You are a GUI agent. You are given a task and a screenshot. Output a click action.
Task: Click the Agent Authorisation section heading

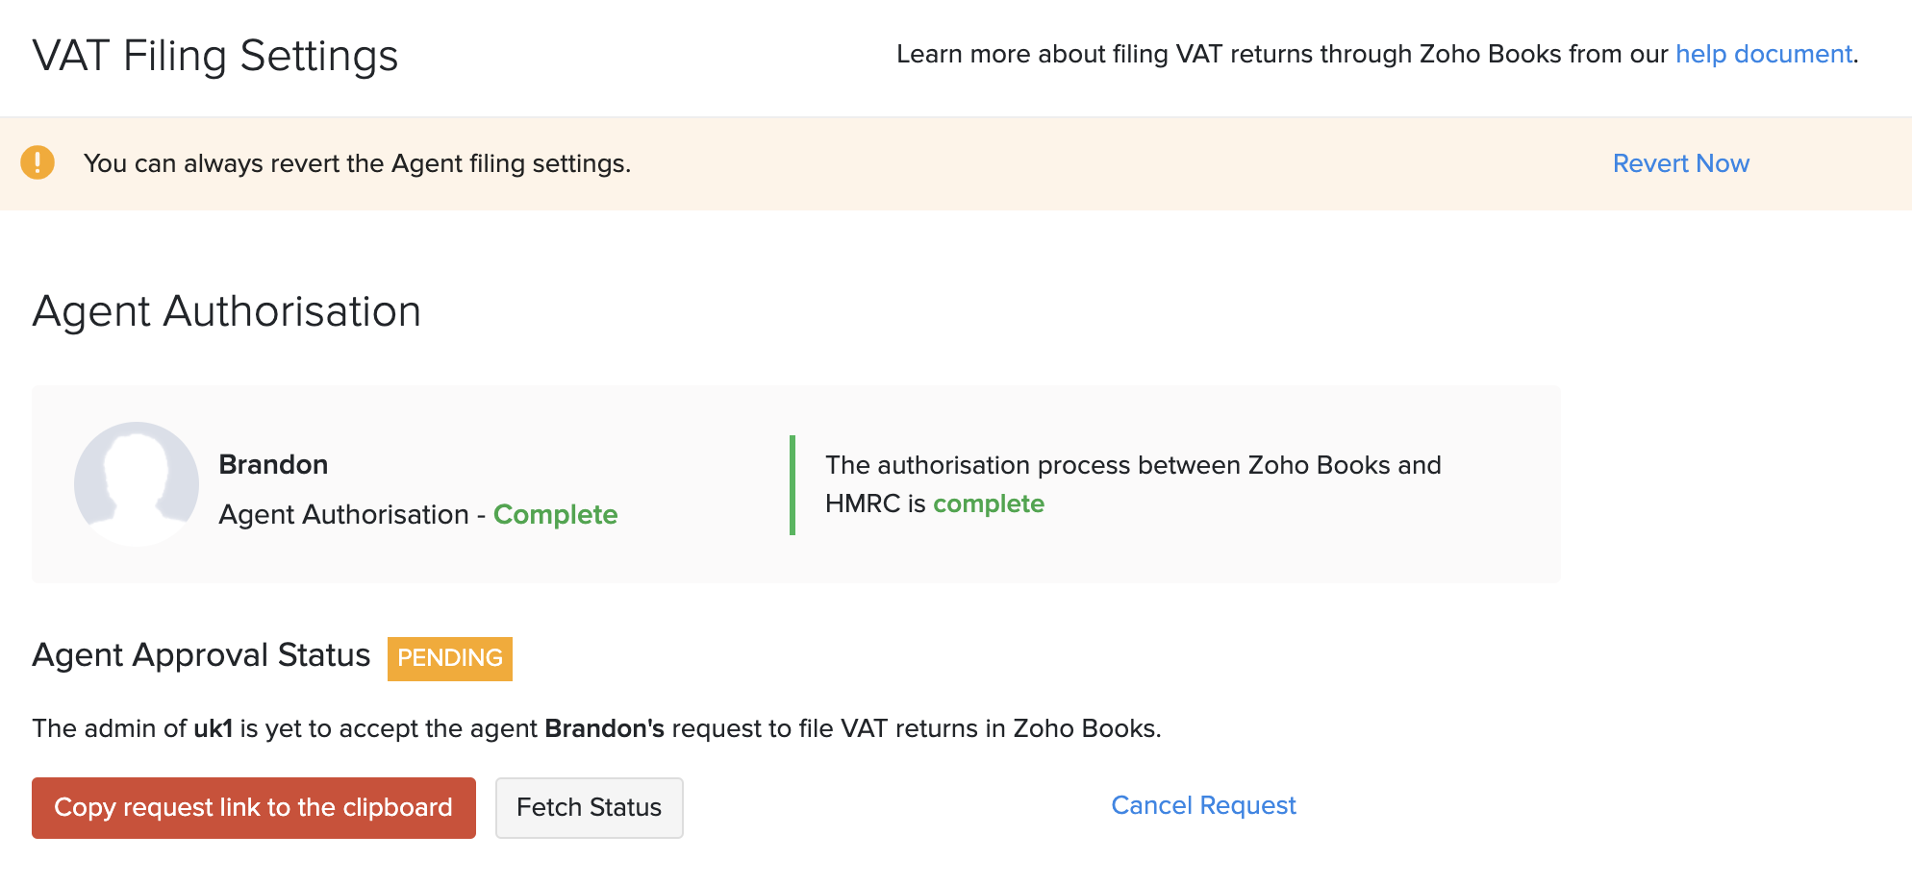tap(226, 311)
